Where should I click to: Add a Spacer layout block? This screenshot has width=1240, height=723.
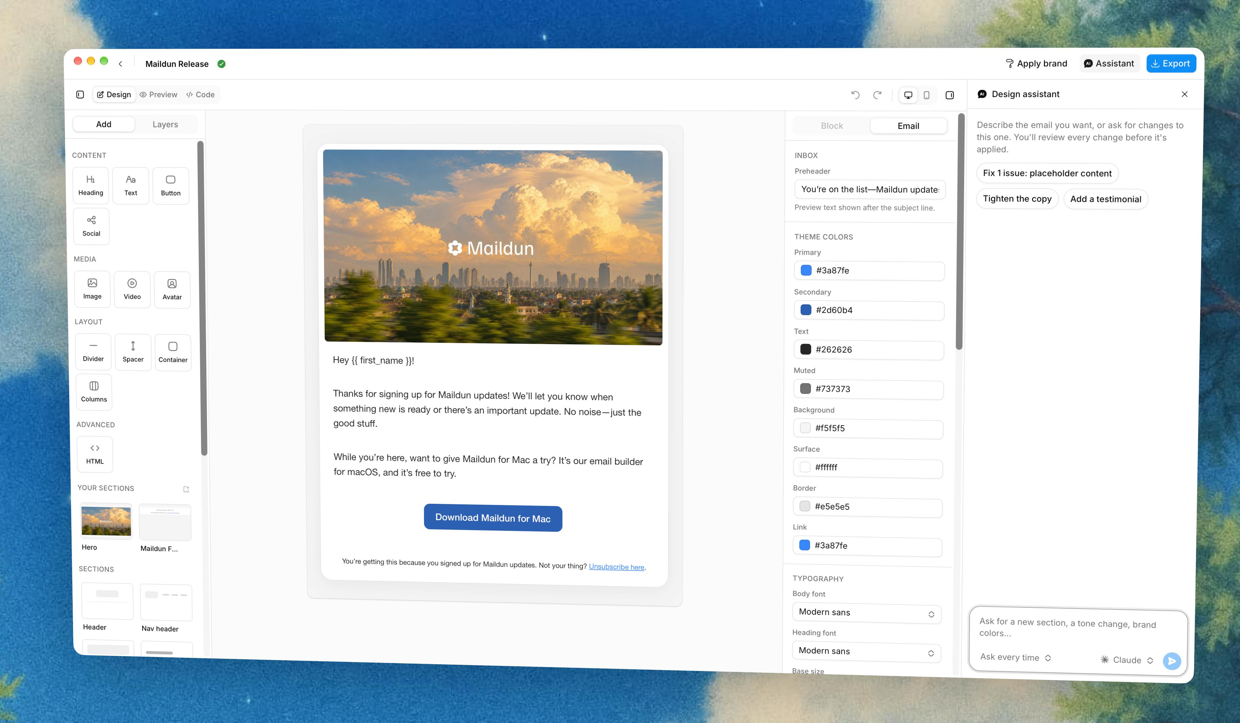click(133, 352)
